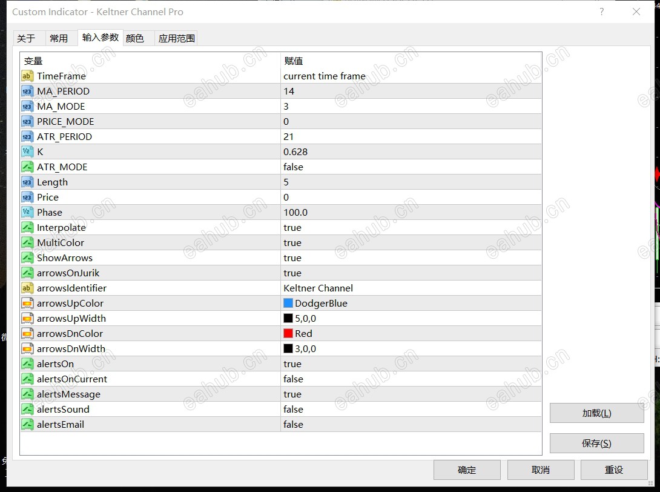Click the integer icon beside Length

click(27, 182)
